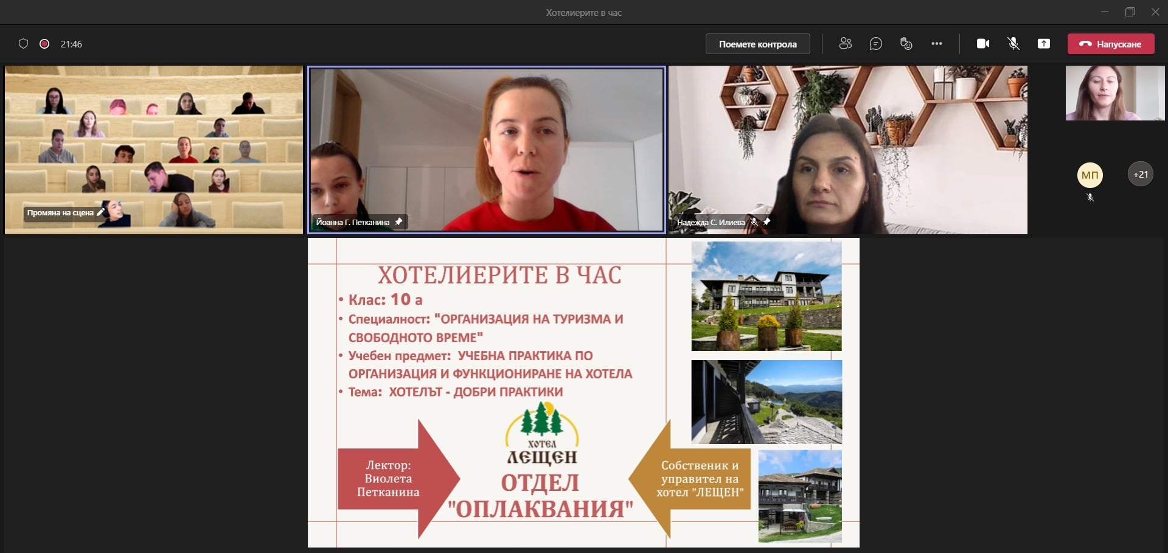
Task: Click the Поемете контрола button
Action: point(757,44)
